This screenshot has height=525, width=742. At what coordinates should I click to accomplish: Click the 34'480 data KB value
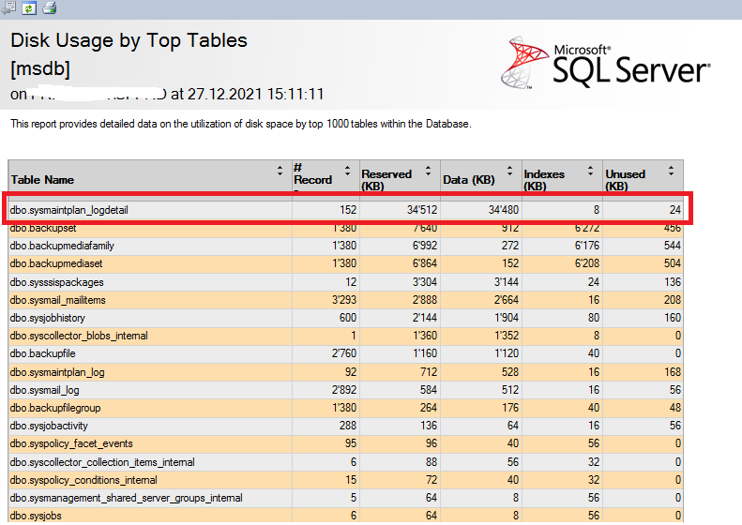[x=504, y=210]
